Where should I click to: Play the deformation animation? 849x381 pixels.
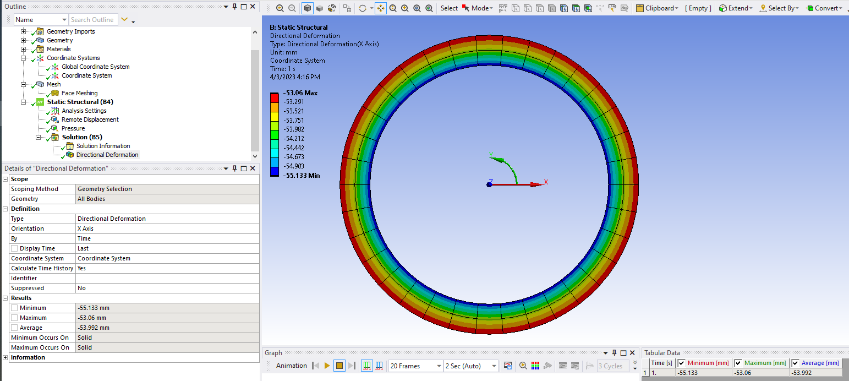(x=327, y=366)
